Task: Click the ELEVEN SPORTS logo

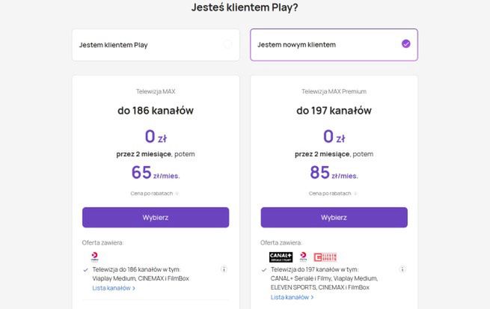Action: click(x=325, y=257)
